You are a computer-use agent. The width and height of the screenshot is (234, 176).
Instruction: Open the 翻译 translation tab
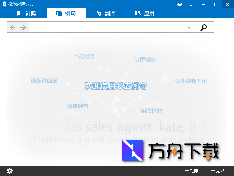click(105, 13)
